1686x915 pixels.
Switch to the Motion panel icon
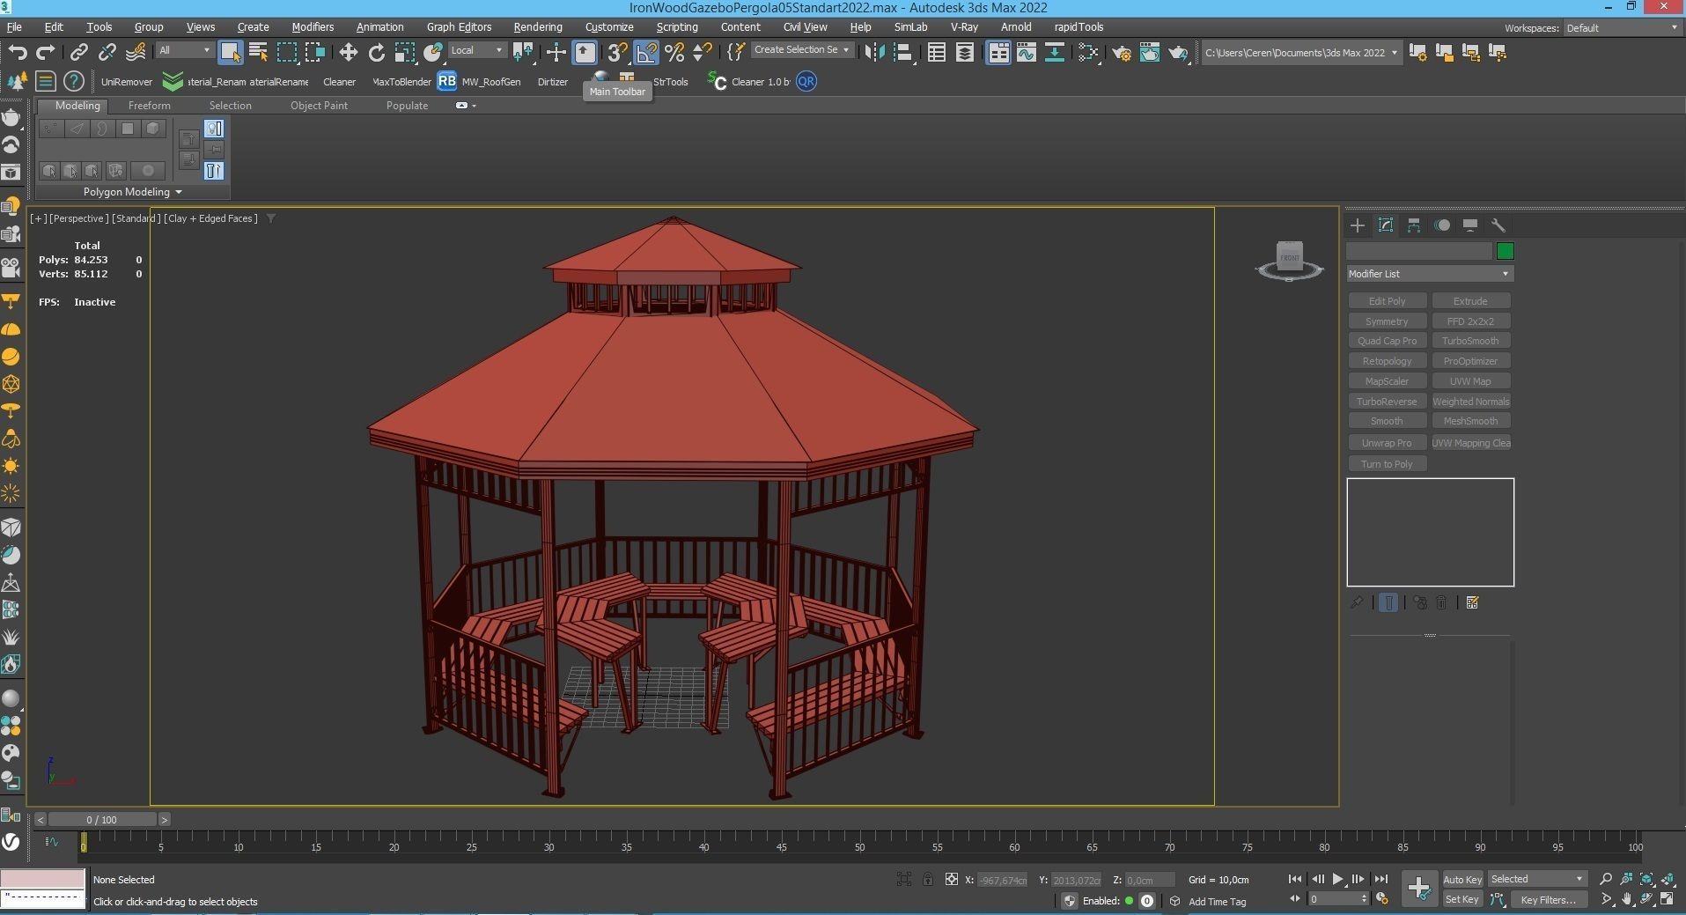[1442, 225]
